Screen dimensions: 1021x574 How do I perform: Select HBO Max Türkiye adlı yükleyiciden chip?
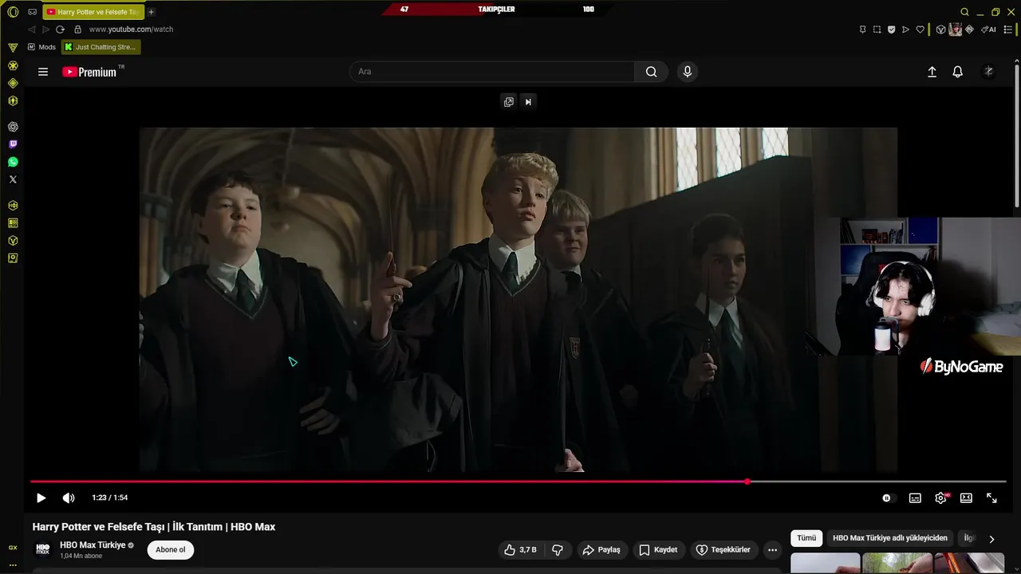tap(890, 538)
